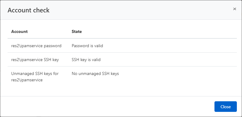Click the 'Account check' dialog title
242x117 pixels.
point(28,10)
